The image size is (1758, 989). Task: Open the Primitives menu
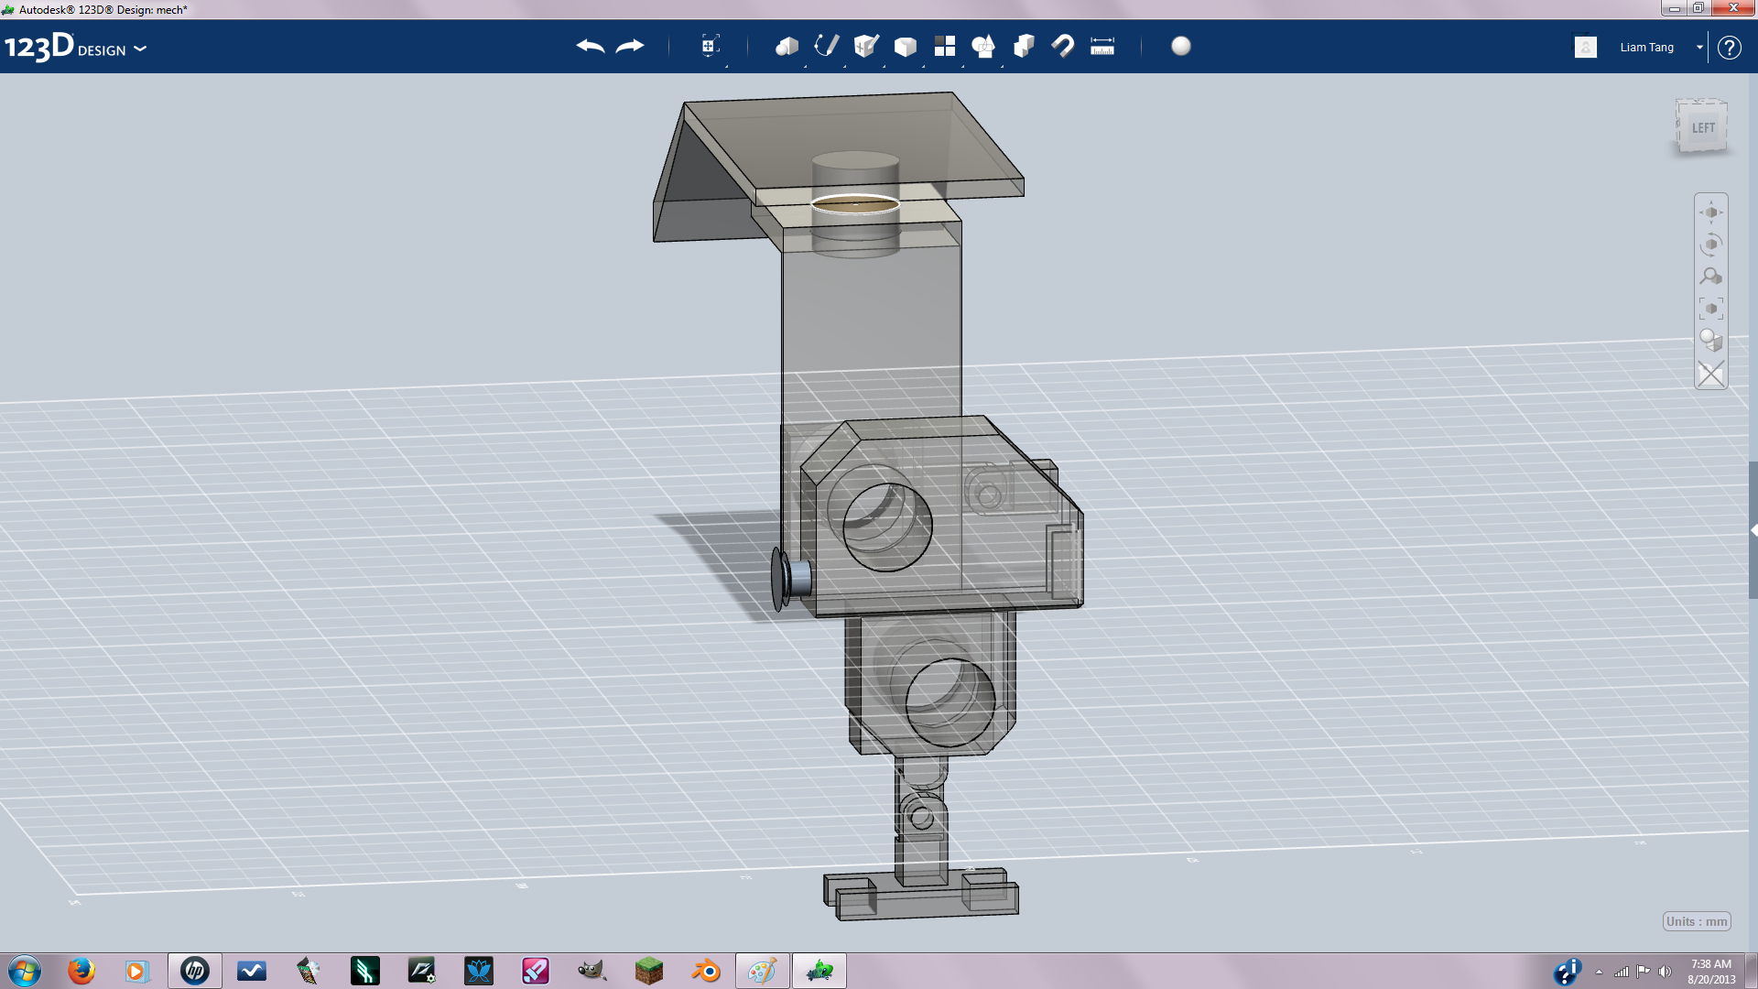point(787,46)
